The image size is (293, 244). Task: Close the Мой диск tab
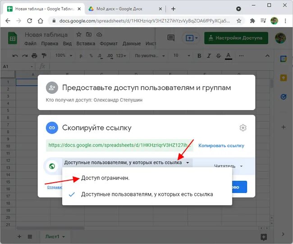160,9
